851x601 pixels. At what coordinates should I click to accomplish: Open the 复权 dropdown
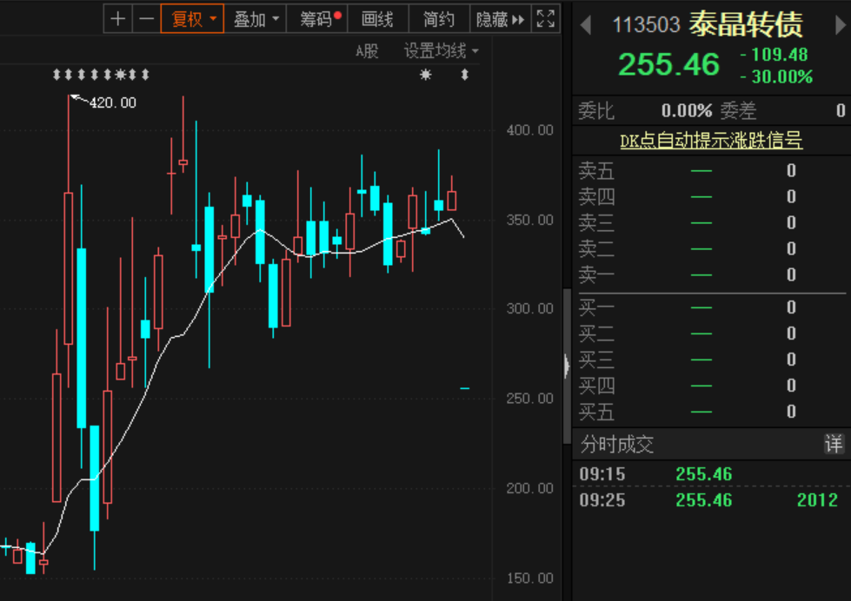point(192,19)
